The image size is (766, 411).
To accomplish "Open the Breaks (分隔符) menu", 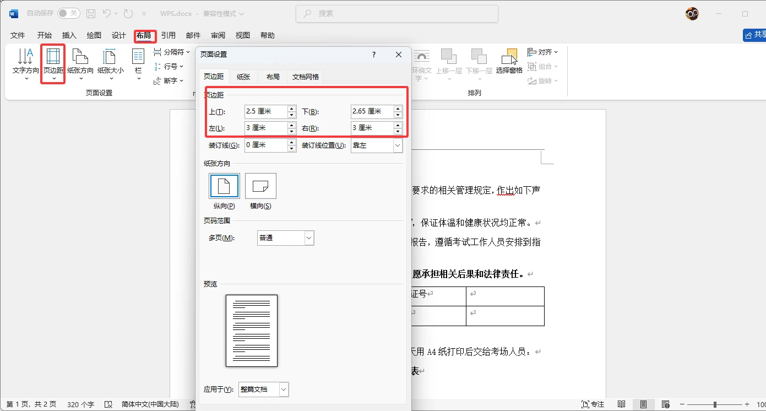I will (x=169, y=52).
